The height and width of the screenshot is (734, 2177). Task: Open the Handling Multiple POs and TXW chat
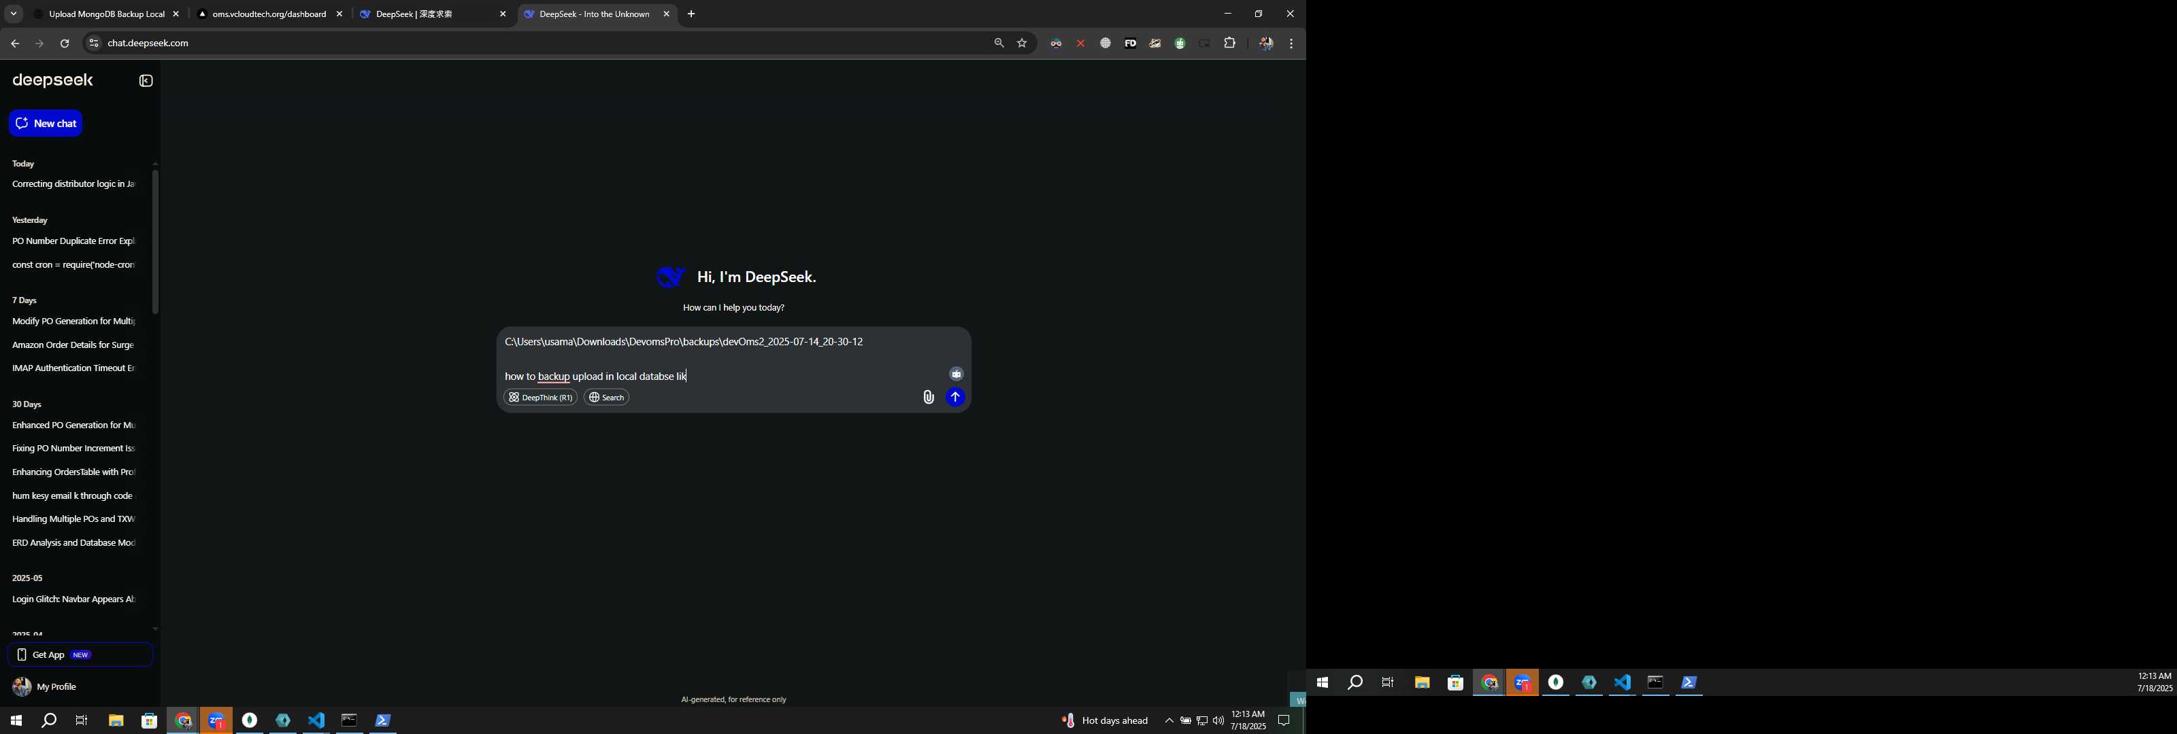point(73,519)
